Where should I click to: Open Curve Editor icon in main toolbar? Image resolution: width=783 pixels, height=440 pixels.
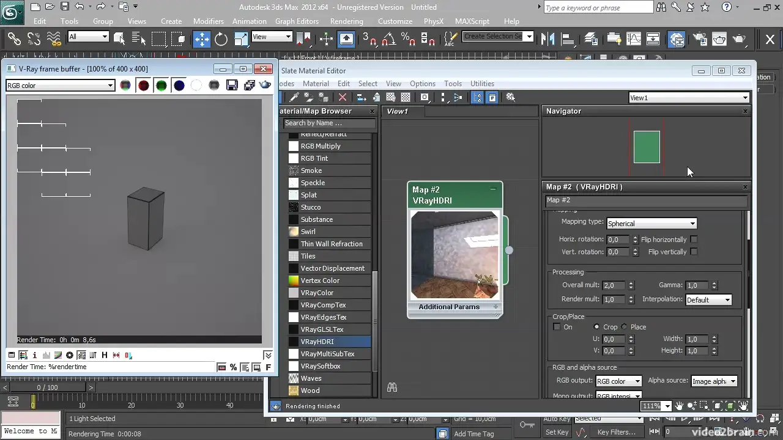click(634, 39)
